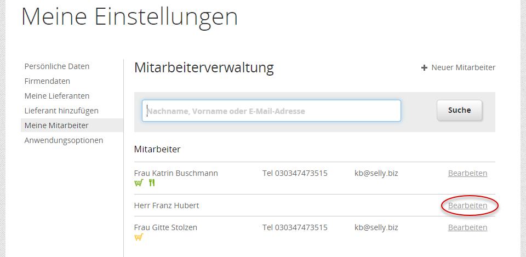
Task: Click Katrin Buschmann's email kb@selly.biz
Action: point(376,173)
